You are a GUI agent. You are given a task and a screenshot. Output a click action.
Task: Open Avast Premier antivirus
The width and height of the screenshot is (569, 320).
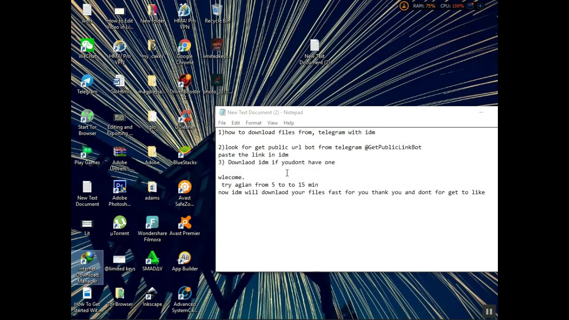(184, 226)
